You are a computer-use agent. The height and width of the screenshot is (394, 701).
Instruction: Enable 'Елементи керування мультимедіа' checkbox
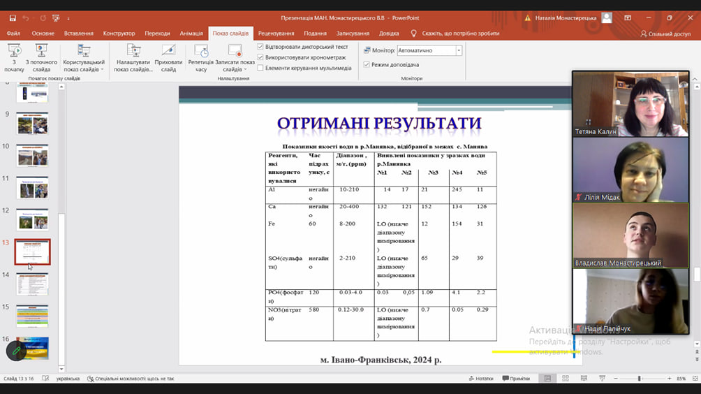pyautogui.click(x=260, y=68)
